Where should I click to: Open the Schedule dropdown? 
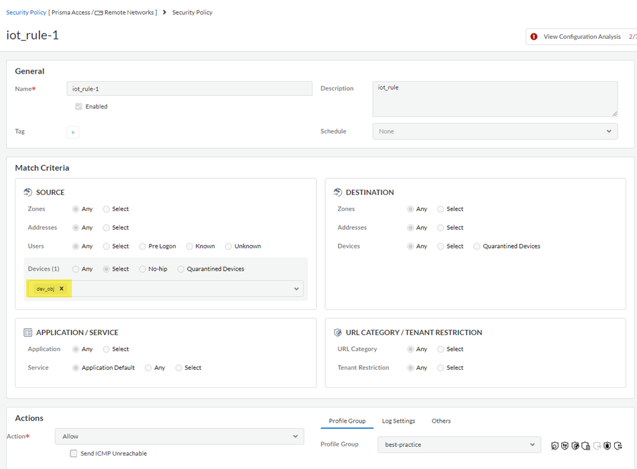(495, 131)
